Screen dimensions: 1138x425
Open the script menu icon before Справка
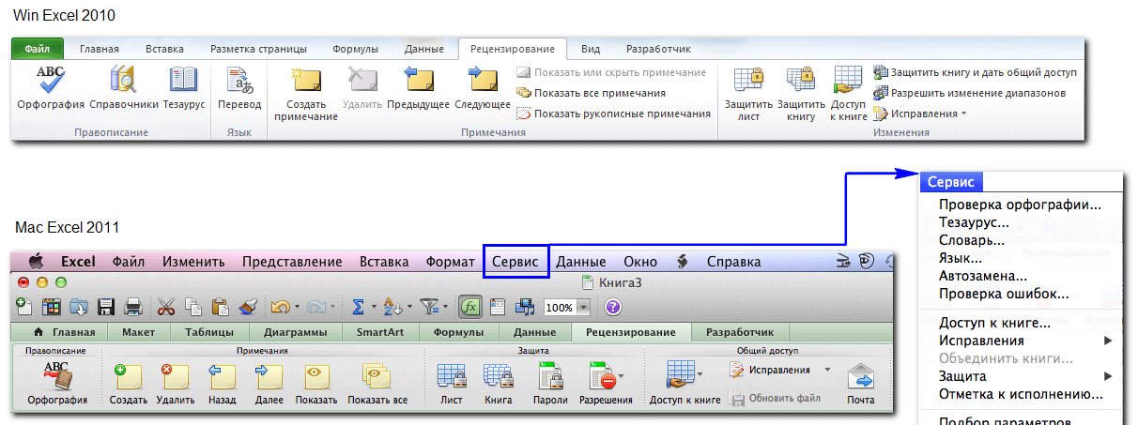coord(684,262)
